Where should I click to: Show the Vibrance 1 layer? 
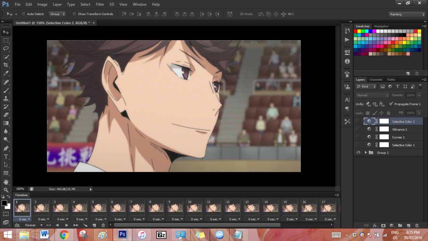358,129
